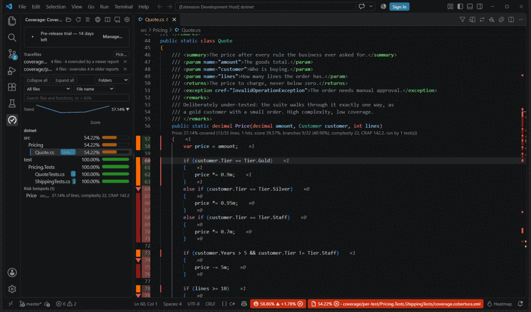The width and height of the screenshot is (531, 312).
Task: Open the Folders grouping dropdown
Action: point(112,80)
